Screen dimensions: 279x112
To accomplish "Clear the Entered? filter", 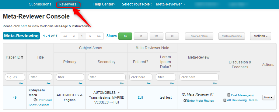I will point(149,83).
